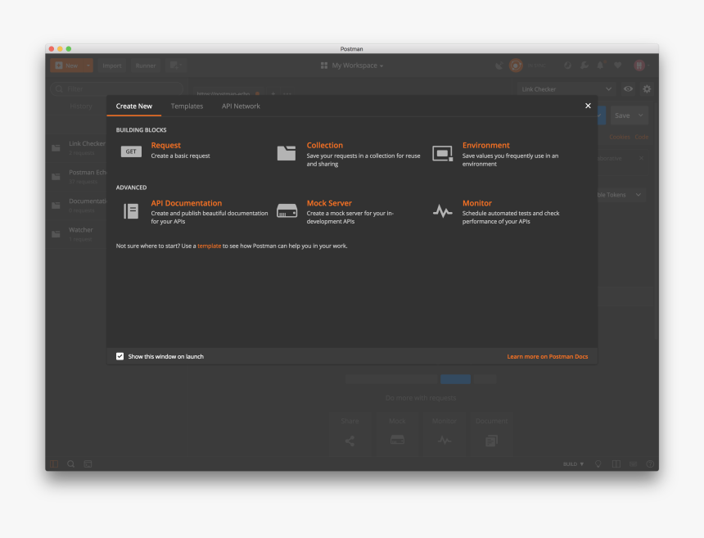Screen dimensions: 704x538
Task: Open the API Documentation icon
Action: (x=131, y=211)
